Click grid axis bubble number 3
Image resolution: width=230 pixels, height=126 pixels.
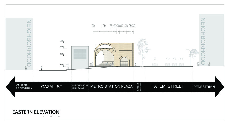pyautogui.click(x=111, y=26)
